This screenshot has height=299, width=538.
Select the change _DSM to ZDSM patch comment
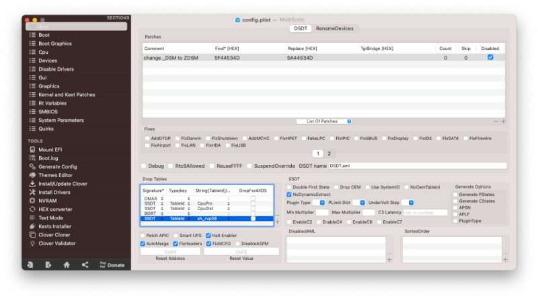click(x=171, y=58)
